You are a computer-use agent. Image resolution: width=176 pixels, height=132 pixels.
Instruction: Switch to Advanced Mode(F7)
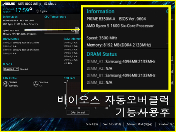tap(139, 124)
